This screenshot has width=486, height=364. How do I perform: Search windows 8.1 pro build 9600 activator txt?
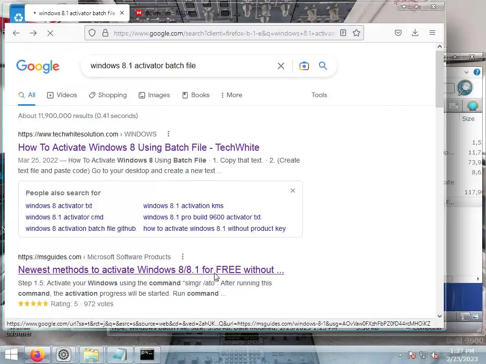(202, 217)
